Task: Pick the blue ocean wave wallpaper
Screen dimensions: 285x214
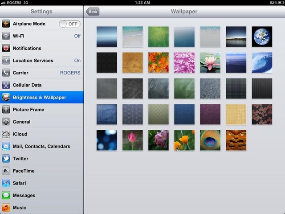Action: tap(262, 62)
